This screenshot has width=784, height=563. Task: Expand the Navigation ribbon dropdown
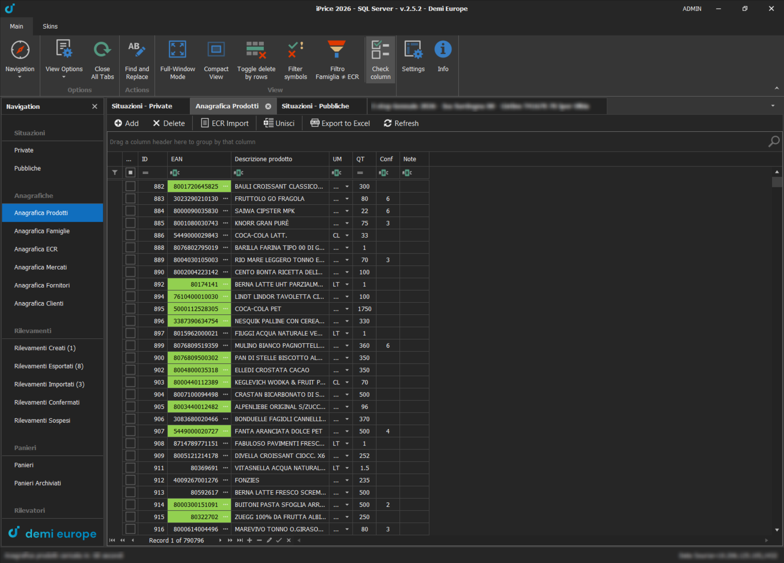pos(20,77)
